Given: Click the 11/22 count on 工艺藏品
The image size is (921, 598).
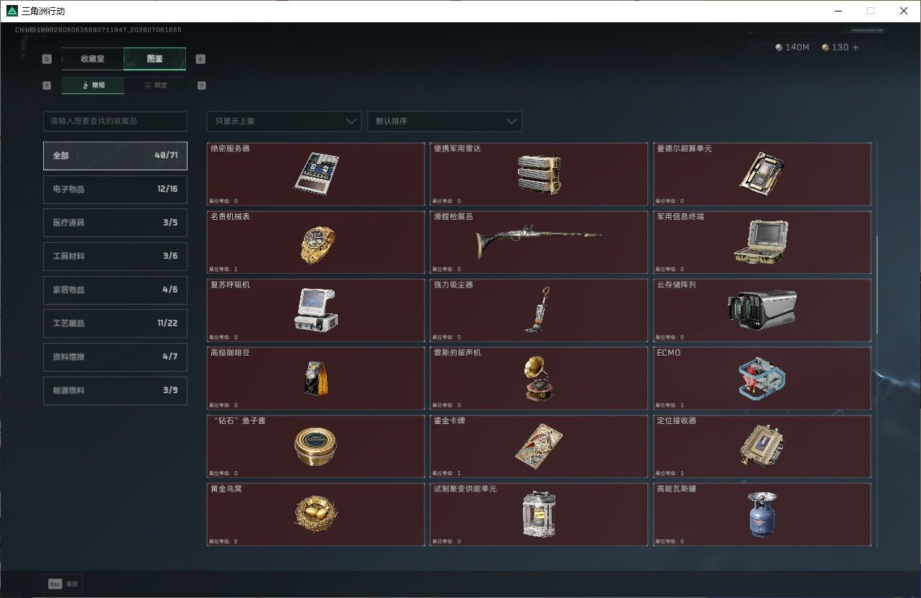Looking at the screenshot, I should point(167,323).
